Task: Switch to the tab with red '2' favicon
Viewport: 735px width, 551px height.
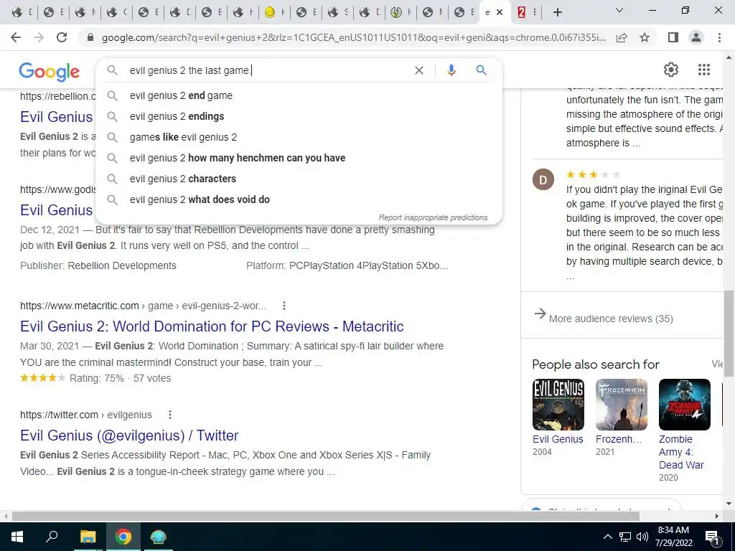Action: coord(526,13)
